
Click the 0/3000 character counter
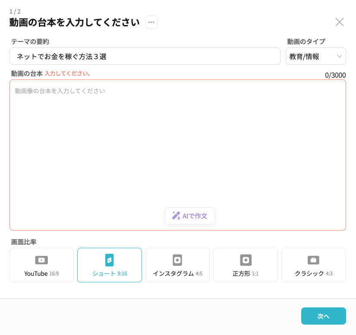click(335, 75)
